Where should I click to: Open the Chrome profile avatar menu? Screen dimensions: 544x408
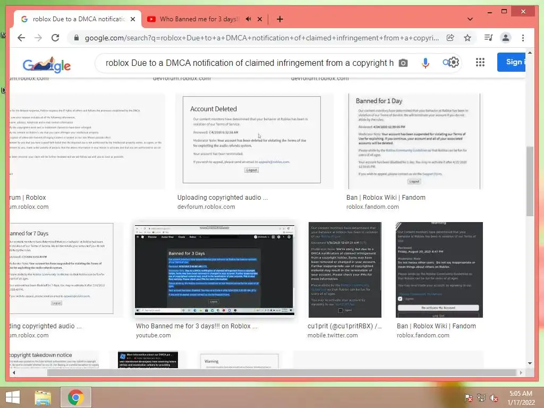506,38
